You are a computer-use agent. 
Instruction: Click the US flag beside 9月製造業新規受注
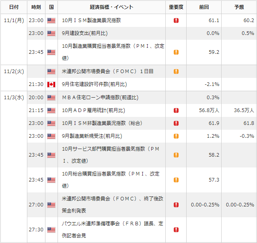tap(51, 136)
